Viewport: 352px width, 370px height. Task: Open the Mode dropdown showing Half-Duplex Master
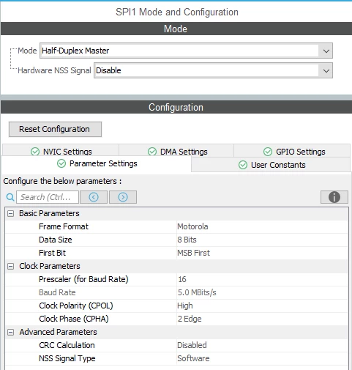coord(186,51)
